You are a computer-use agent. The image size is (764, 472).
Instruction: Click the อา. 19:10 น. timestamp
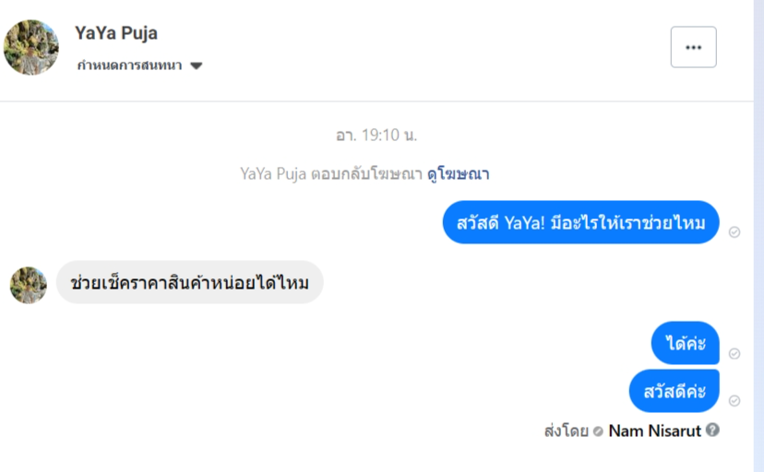(x=376, y=135)
